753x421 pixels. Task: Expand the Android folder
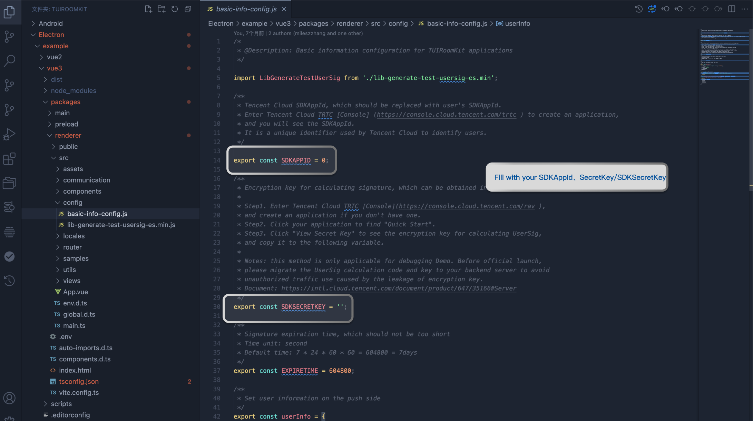[50, 23]
